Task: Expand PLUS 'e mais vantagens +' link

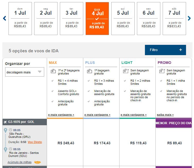Action: tap(97, 115)
